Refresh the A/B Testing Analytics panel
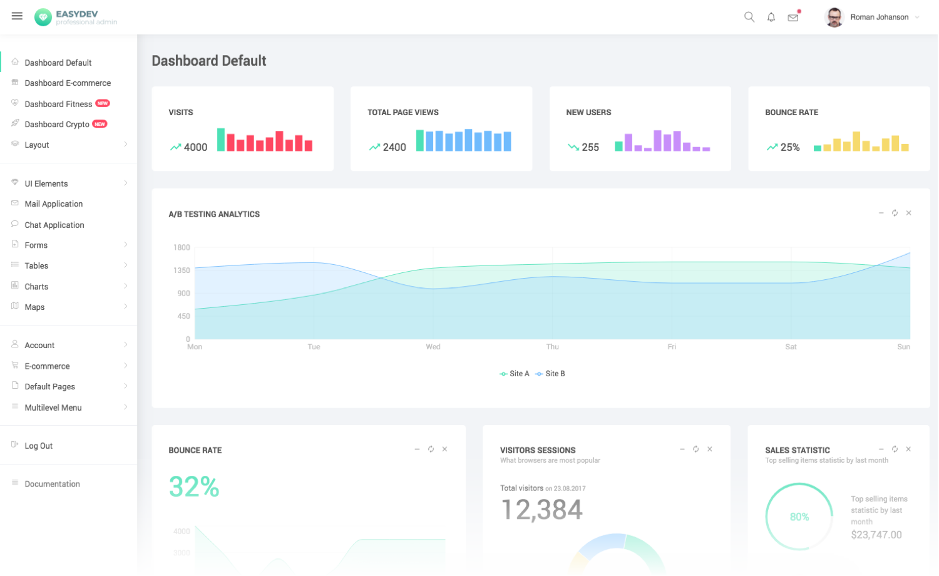The image size is (939, 576). pyautogui.click(x=895, y=213)
